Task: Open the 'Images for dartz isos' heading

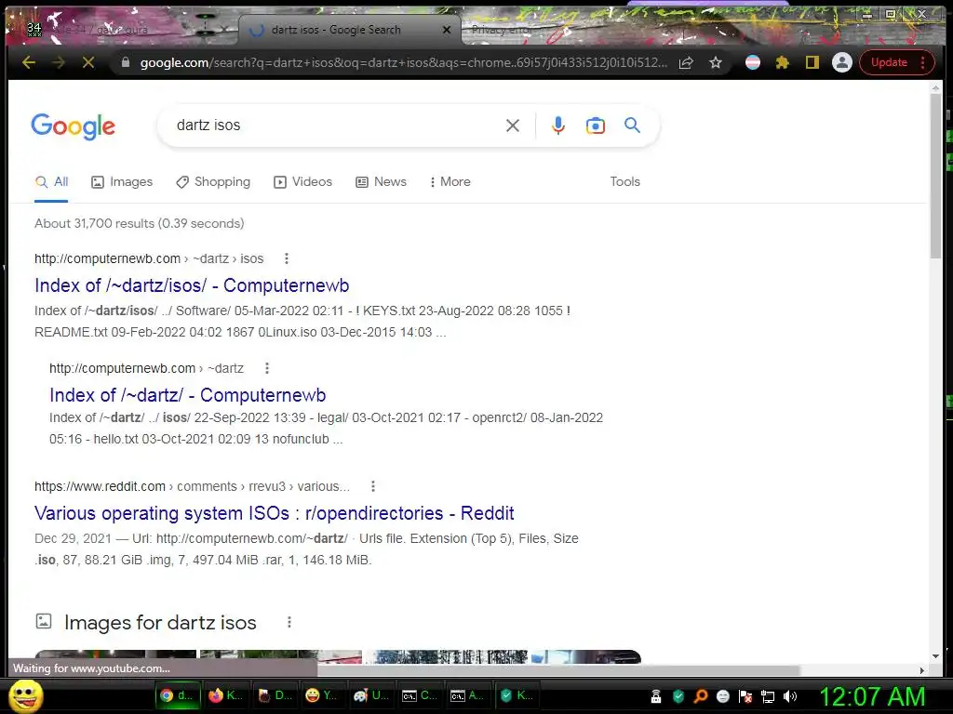Action: (160, 623)
